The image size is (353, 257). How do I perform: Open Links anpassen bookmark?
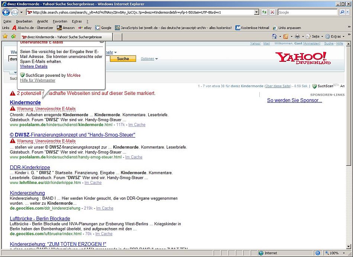287,28
